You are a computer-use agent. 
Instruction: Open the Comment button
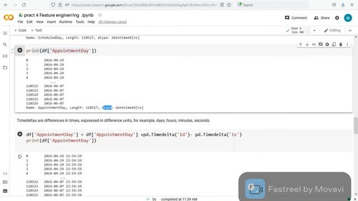296,18
